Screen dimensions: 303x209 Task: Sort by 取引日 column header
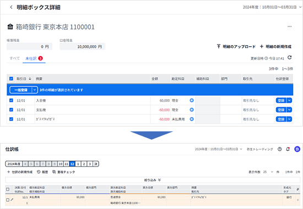(x=24, y=79)
